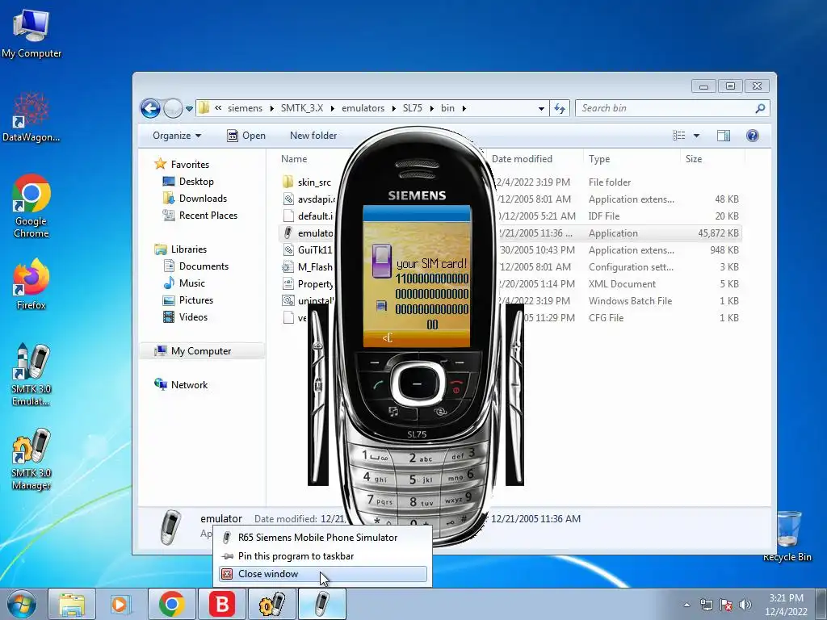
Task: Open the view options dropdown arrow
Action: [696, 136]
